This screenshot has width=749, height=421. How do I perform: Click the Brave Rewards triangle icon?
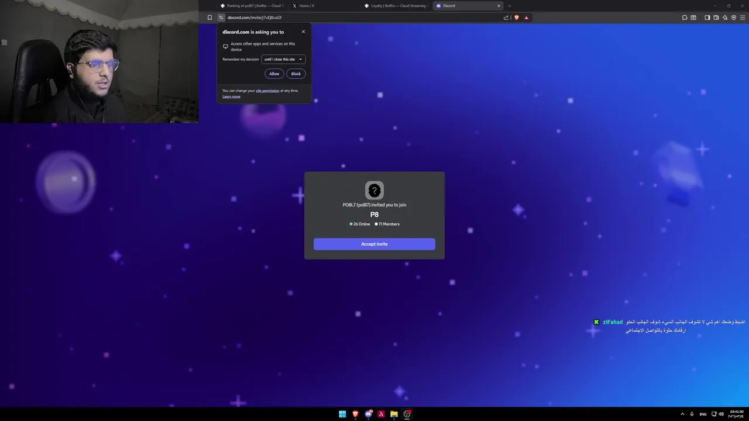coord(526,18)
